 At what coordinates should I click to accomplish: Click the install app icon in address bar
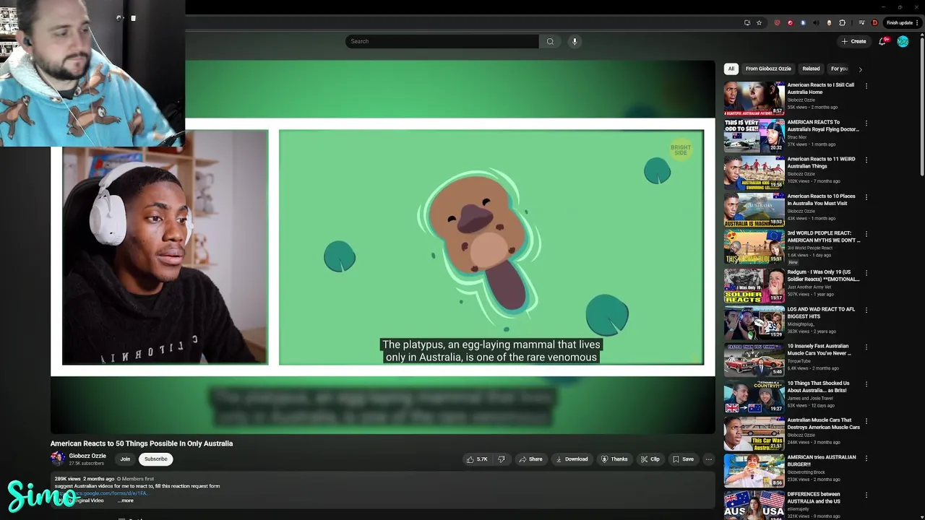[747, 22]
